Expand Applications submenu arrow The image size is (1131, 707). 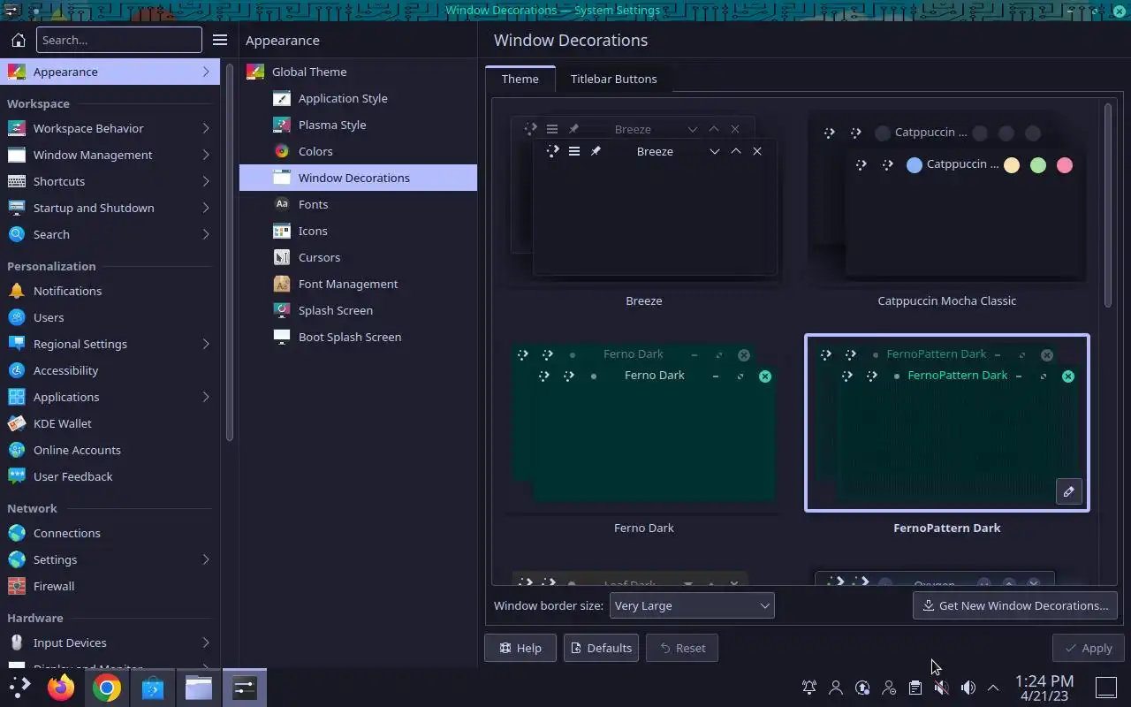pyautogui.click(x=206, y=397)
